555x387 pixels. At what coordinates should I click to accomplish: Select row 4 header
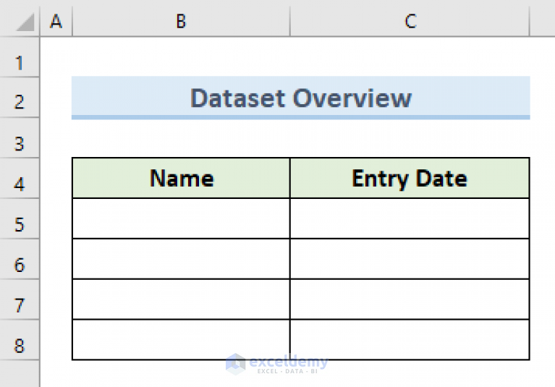coord(20,184)
